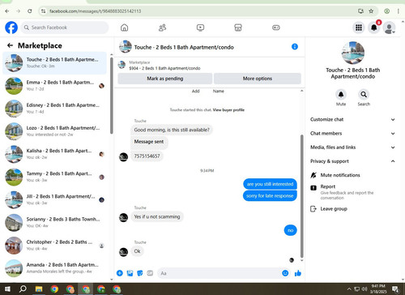The width and height of the screenshot is (405, 295).
Task: Click the Search magnifier in side panel
Action: pos(364,95)
